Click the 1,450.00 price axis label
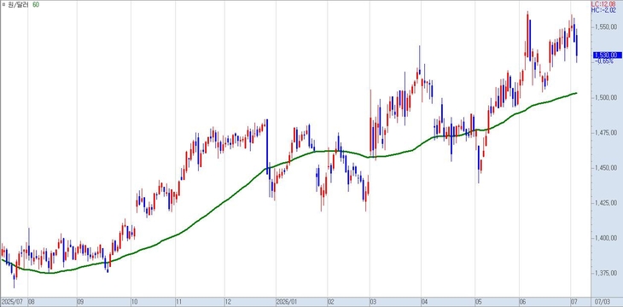 (x=606, y=168)
